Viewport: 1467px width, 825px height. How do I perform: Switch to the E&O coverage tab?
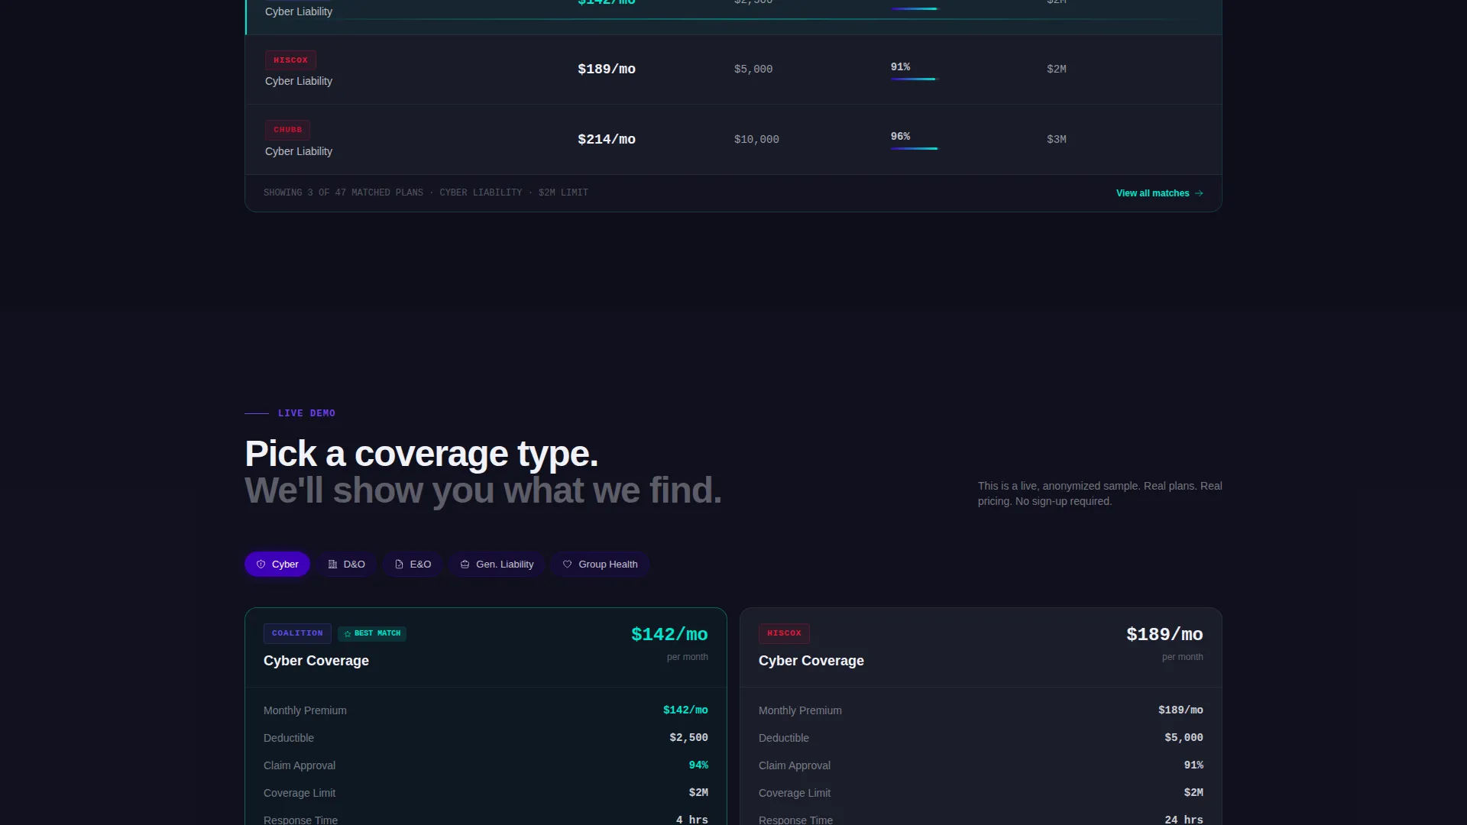[413, 565]
